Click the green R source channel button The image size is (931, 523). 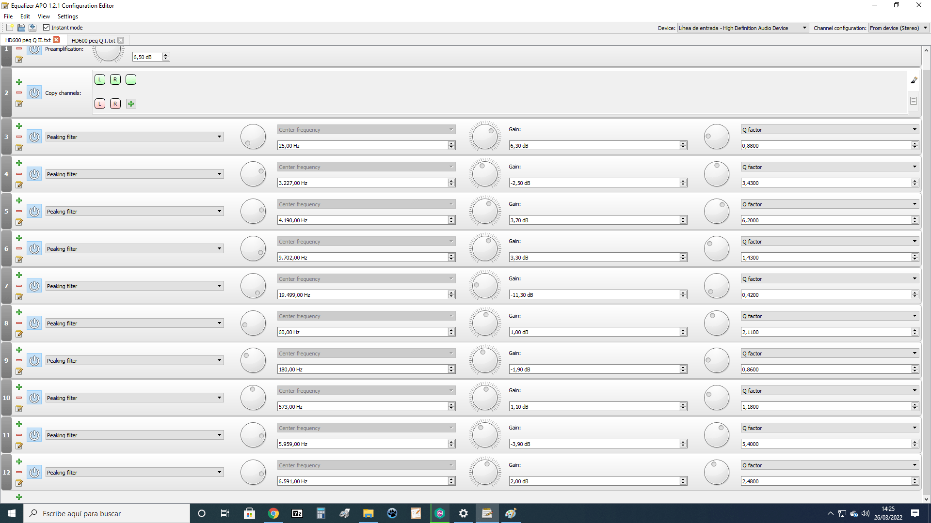(115, 79)
